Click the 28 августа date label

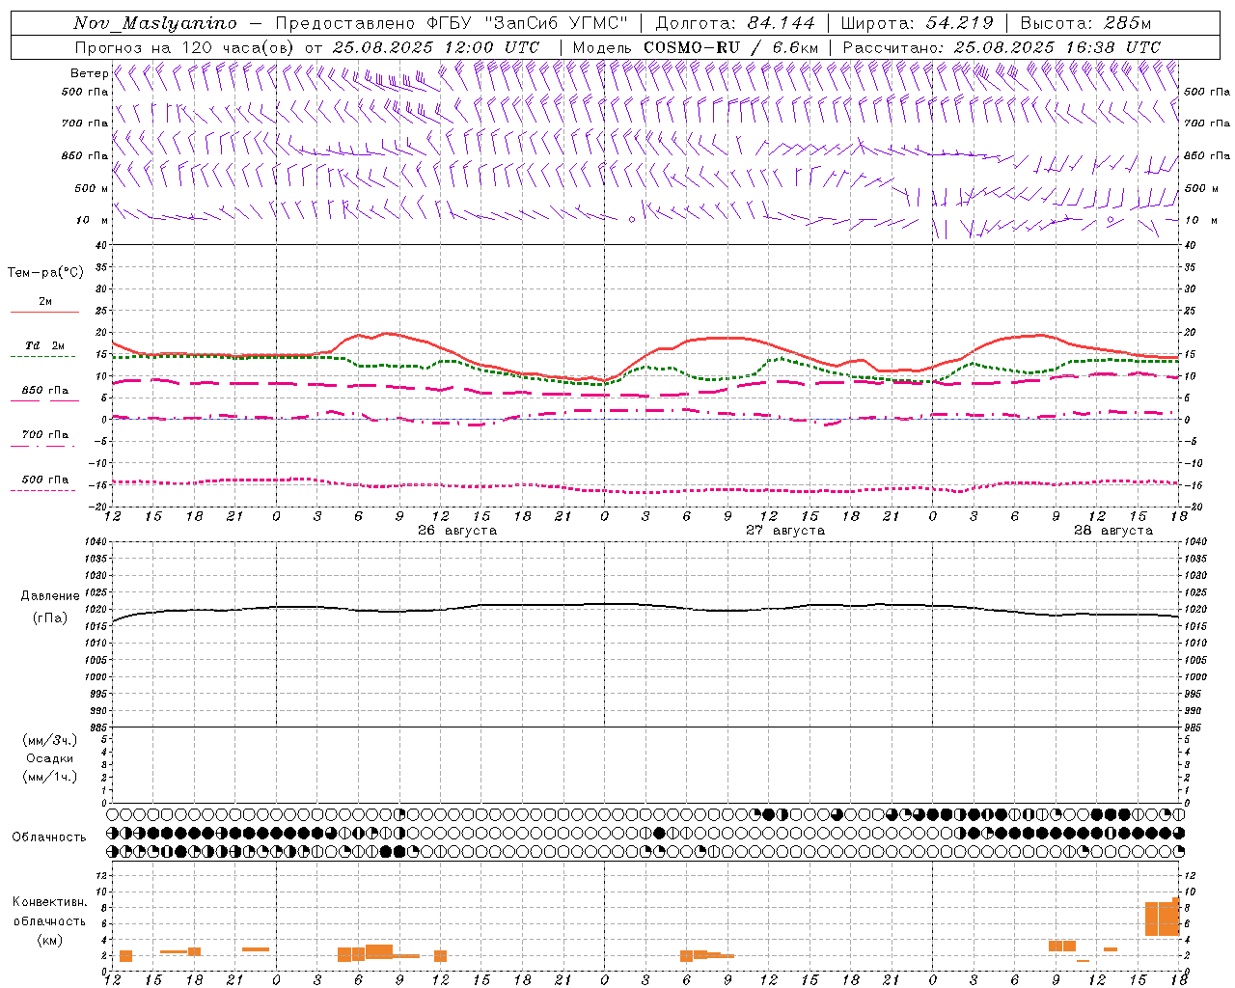tap(1113, 531)
